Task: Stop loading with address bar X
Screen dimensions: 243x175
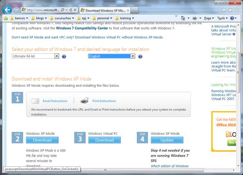Action: point(75,10)
